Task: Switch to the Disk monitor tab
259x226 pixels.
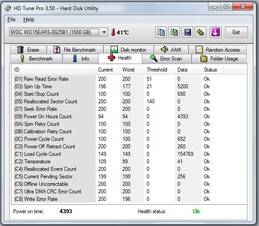Action: click(x=129, y=50)
